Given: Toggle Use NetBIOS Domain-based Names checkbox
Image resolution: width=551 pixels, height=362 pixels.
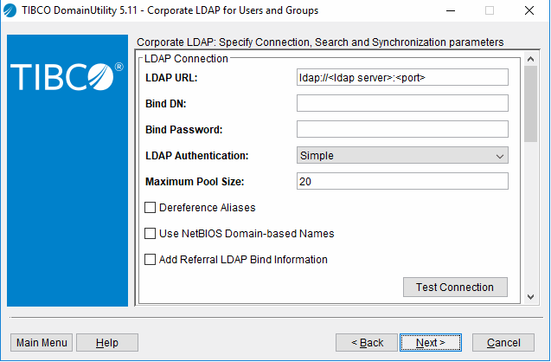Looking at the screenshot, I should pyautogui.click(x=151, y=234).
